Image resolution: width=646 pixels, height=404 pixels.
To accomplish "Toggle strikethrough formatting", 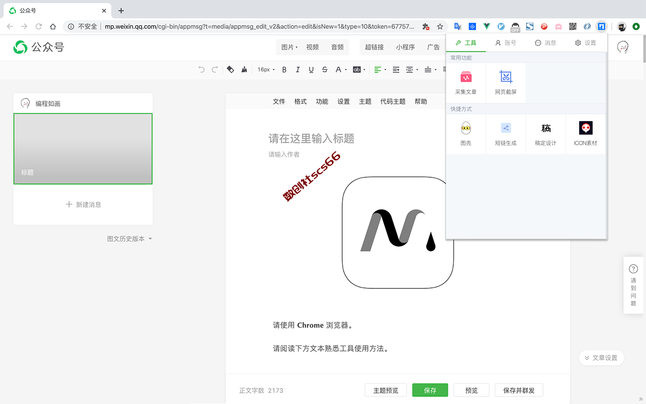I will 325,70.
